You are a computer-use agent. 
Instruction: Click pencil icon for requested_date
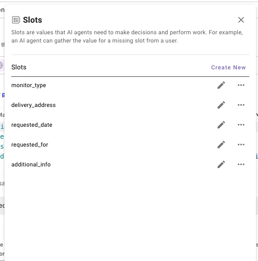coord(221,125)
